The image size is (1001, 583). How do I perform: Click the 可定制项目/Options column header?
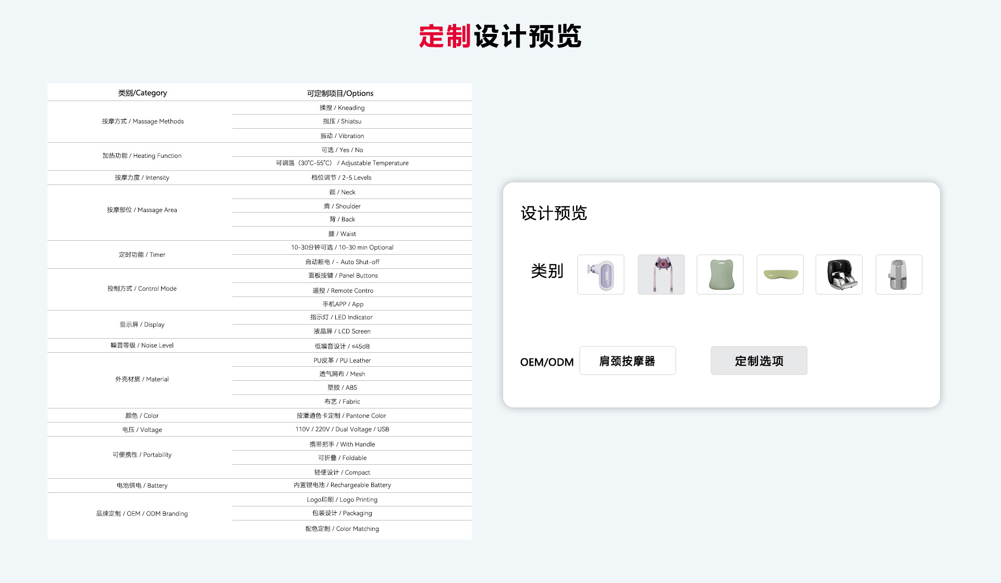[x=340, y=93]
